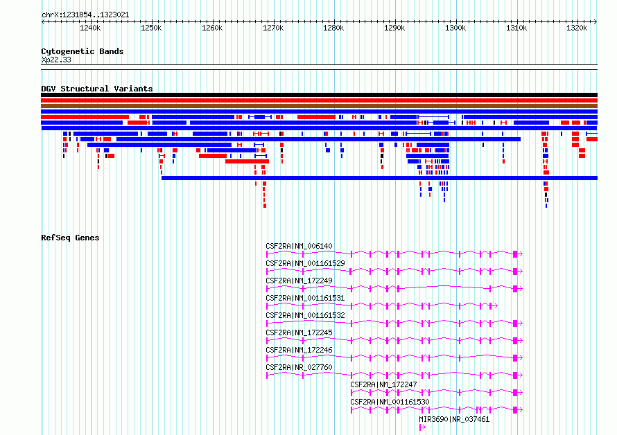
Task: Click the 1310k ruler label
Action: click(x=516, y=28)
